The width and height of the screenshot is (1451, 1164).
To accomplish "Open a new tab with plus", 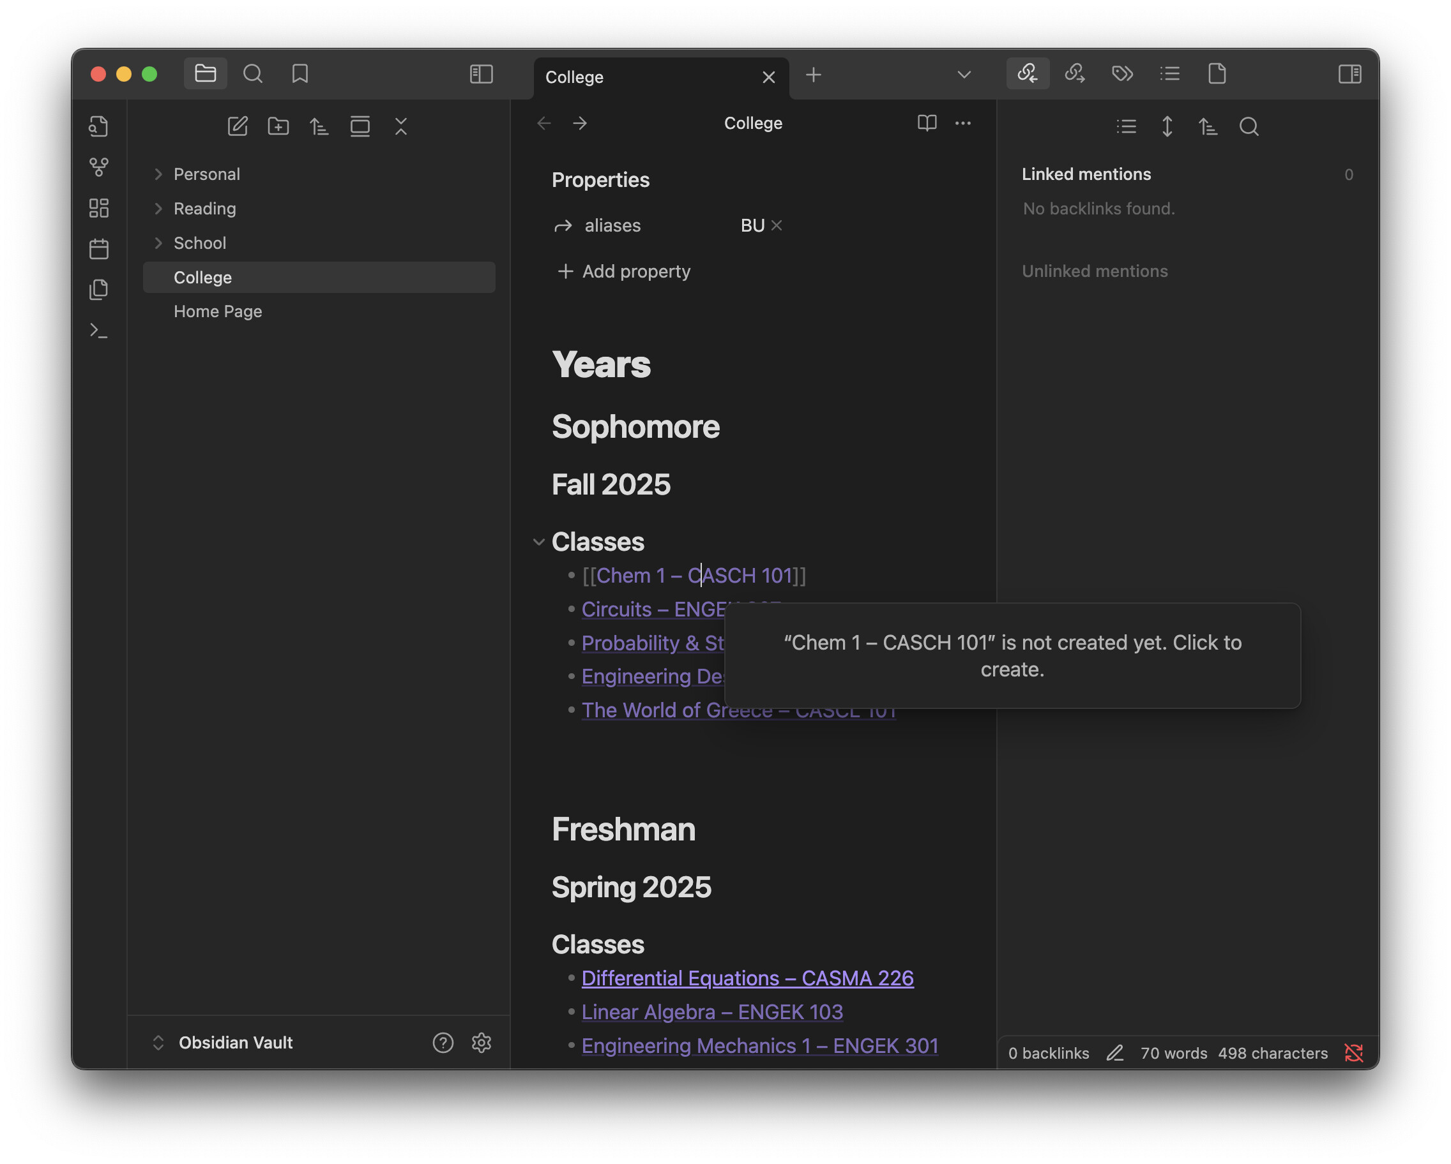I will 814,75.
